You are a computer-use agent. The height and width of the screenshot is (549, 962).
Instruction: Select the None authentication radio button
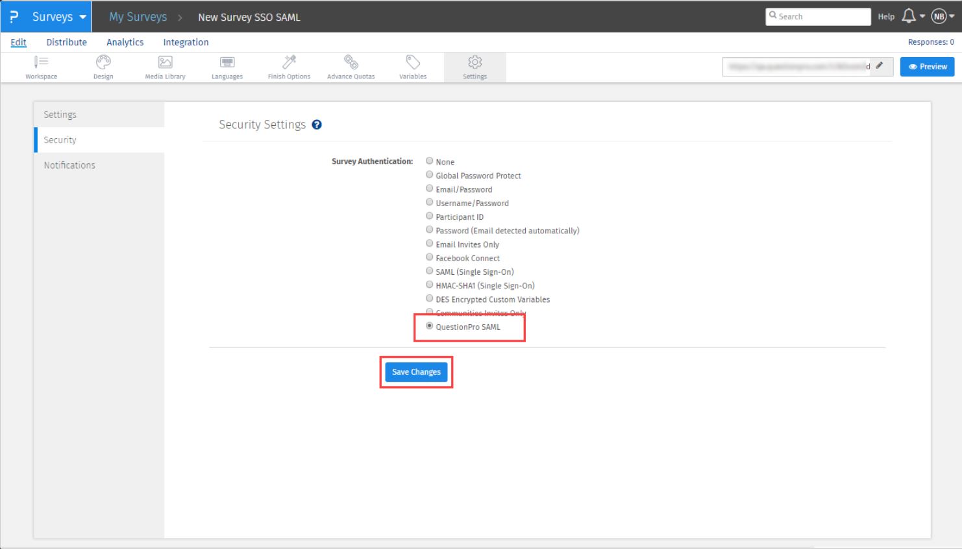[x=429, y=161]
